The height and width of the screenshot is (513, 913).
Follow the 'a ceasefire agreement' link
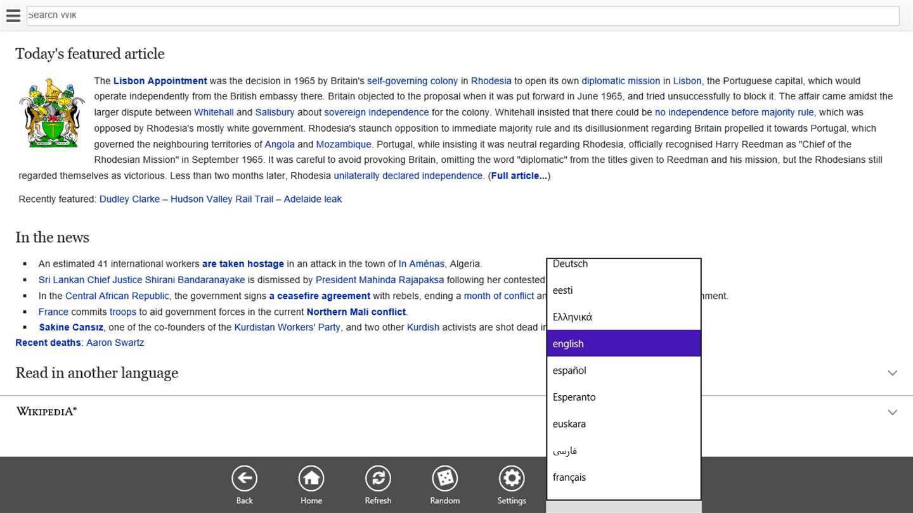[x=320, y=296]
